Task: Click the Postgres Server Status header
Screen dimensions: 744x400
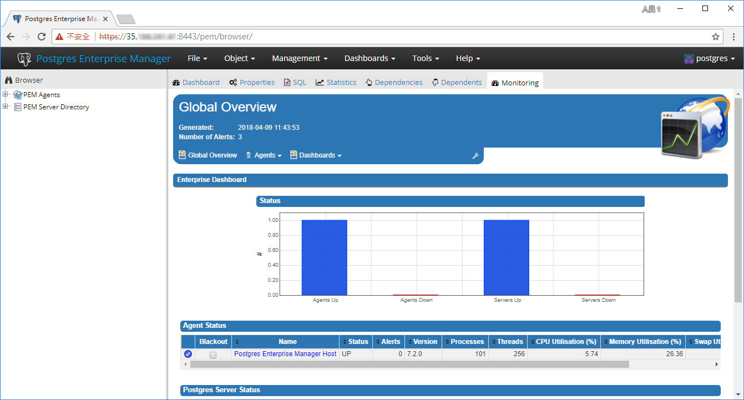Action: coord(451,390)
